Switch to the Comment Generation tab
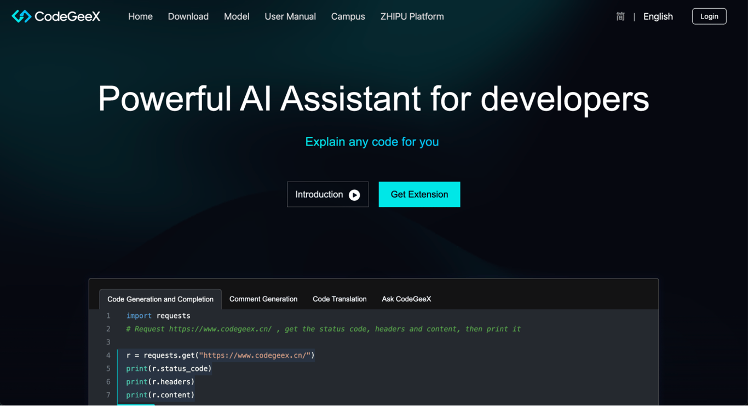The image size is (748, 406). pyautogui.click(x=263, y=299)
